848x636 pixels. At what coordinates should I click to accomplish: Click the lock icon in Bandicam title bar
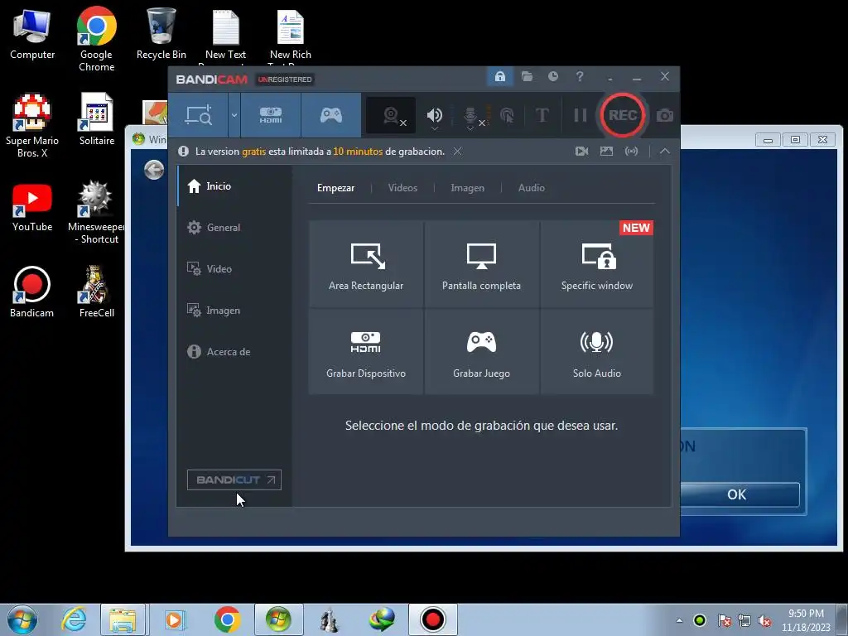499,76
